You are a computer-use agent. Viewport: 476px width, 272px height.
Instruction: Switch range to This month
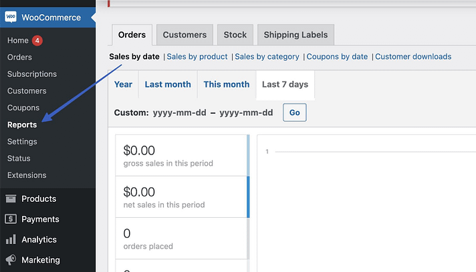tap(226, 84)
